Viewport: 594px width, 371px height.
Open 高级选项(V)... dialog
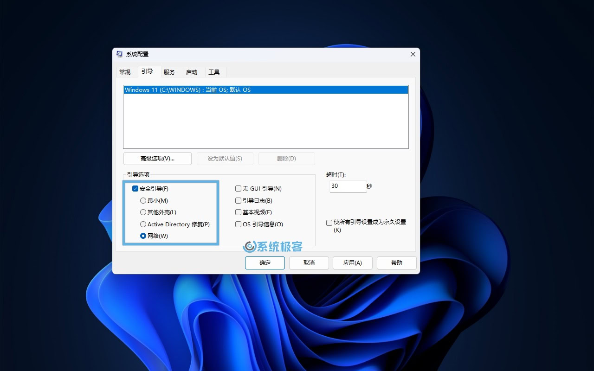157,158
